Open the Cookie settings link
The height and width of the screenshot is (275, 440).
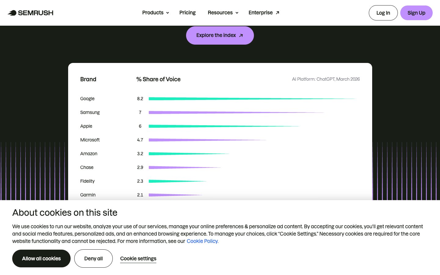coord(138,258)
